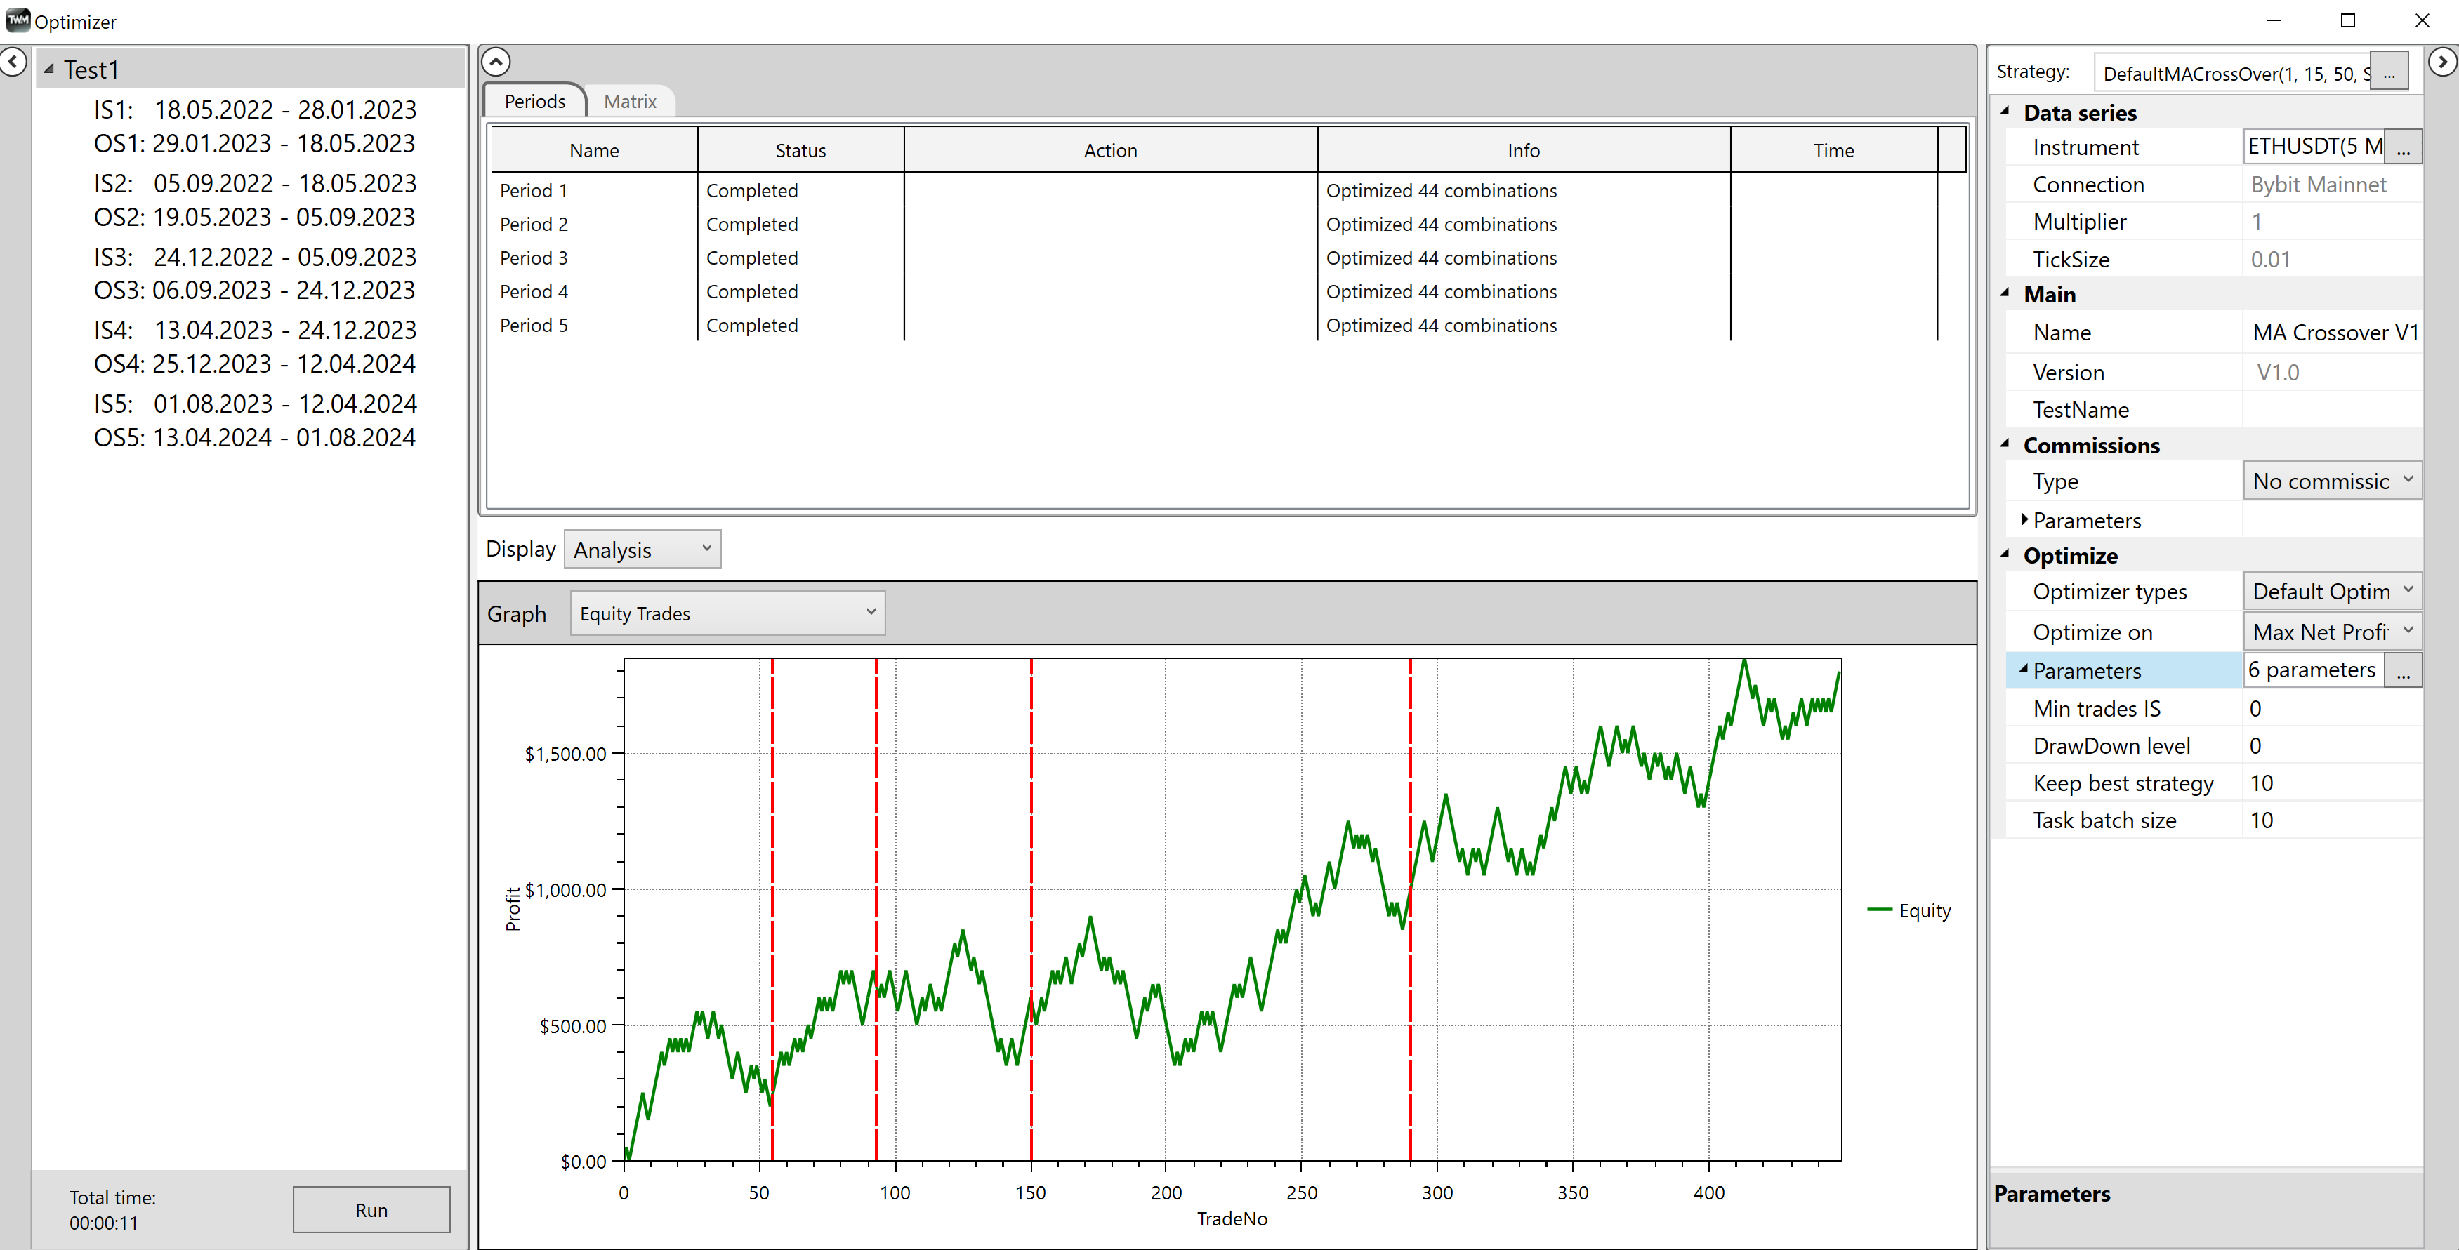Switch to the Matrix tab
This screenshot has width=2459, height=1250.
[630, 101]
